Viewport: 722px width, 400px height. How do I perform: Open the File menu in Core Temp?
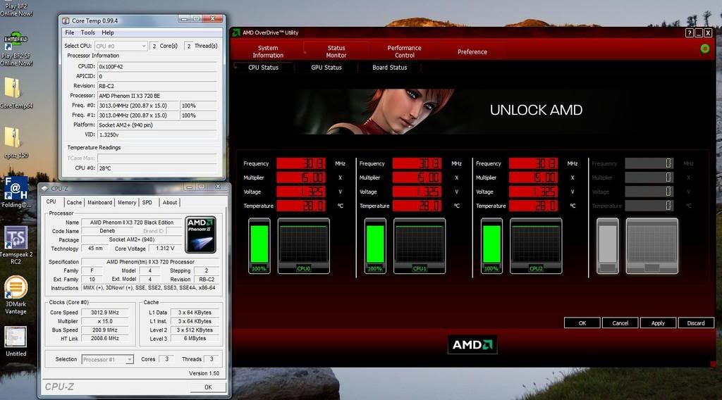click(x=70, y=32)
